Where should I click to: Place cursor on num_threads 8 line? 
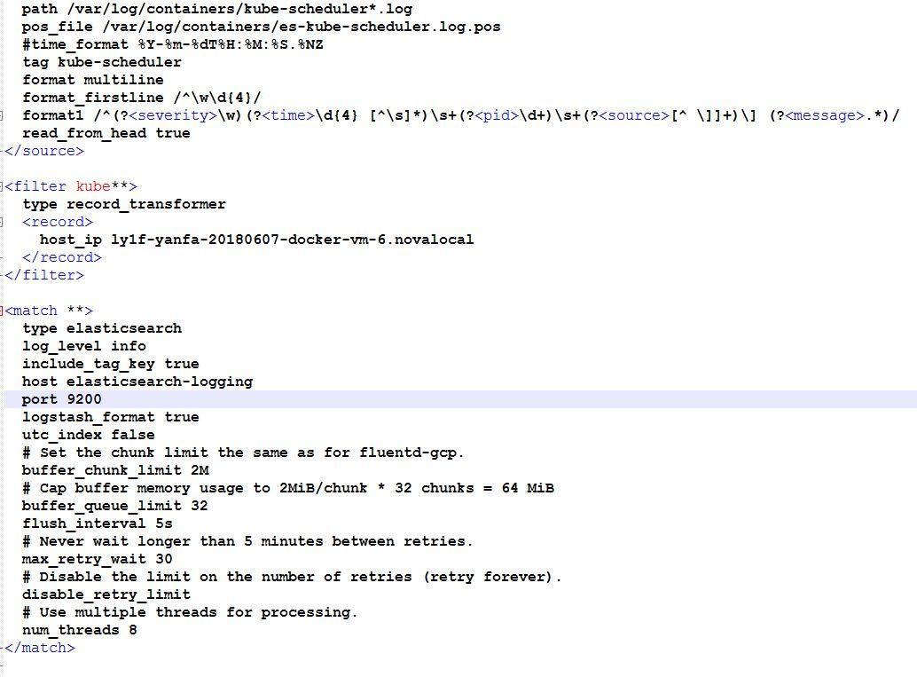click(80, 630)
